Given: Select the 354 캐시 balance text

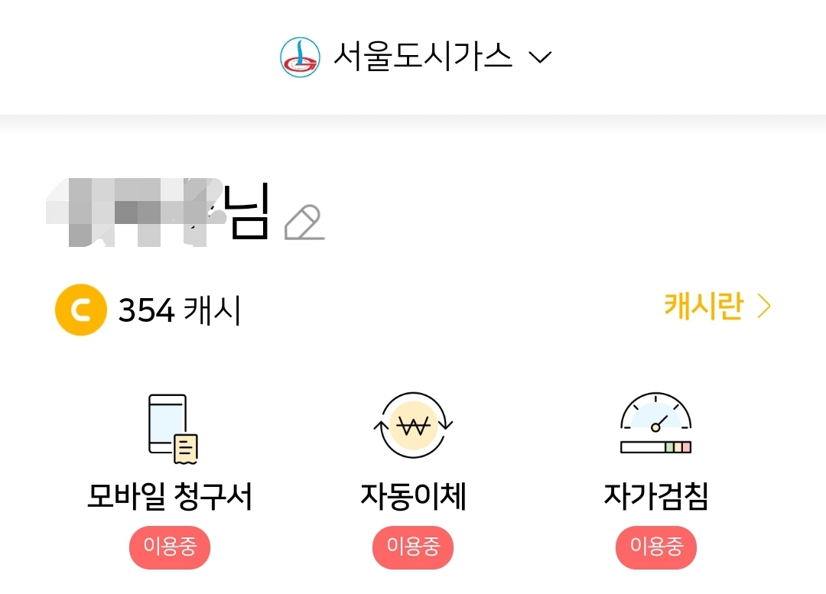Looking at the screenshot, I should point(180,310).
